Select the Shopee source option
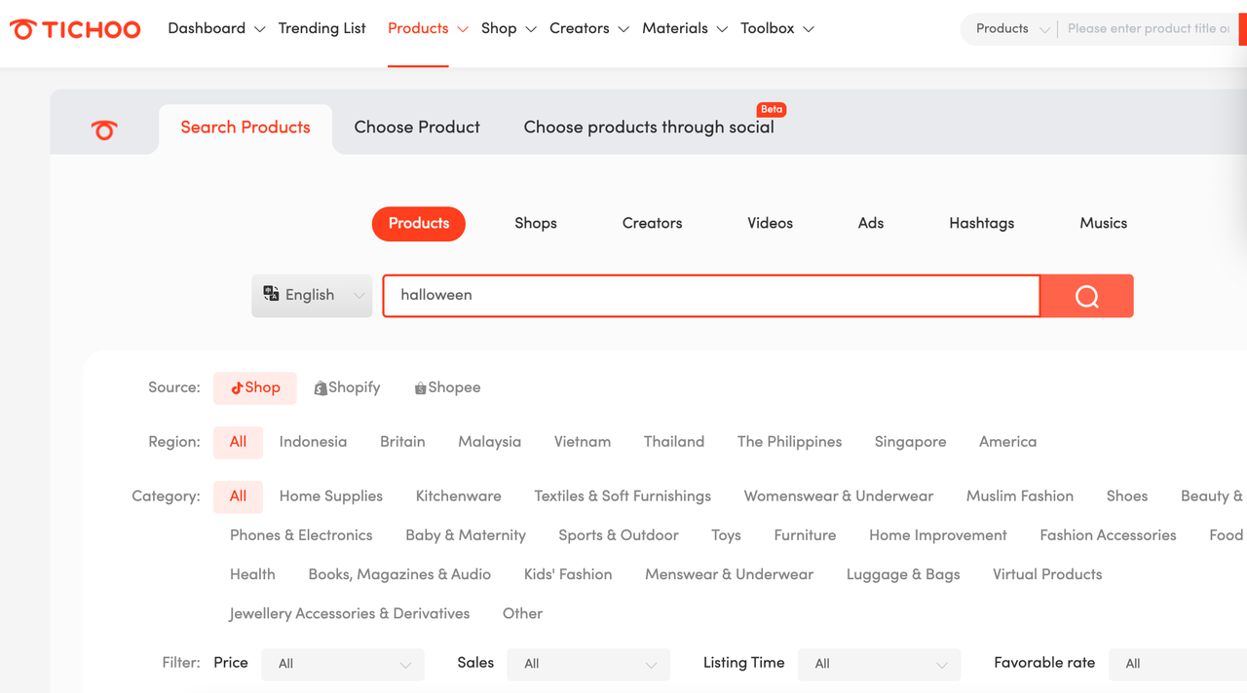The height and width of the screenshot is (693, 1247). coord(447,387)
